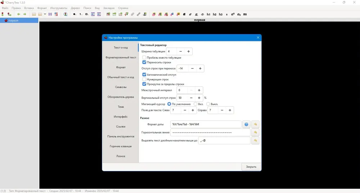Click the h3 heading toolbar icon

point(221,14)
